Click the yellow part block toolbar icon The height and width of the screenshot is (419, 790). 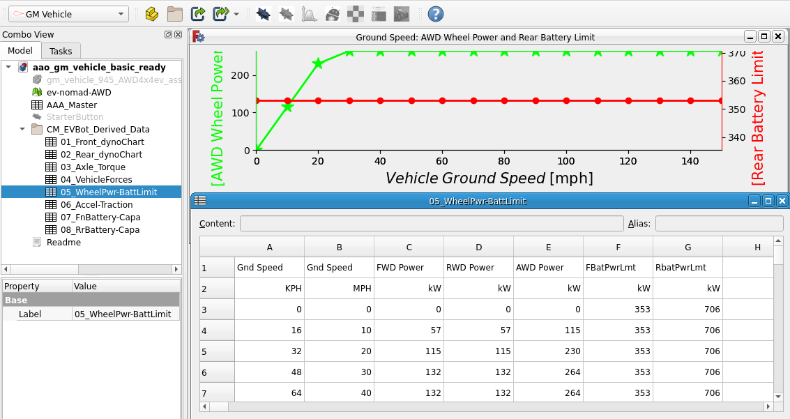151,14
